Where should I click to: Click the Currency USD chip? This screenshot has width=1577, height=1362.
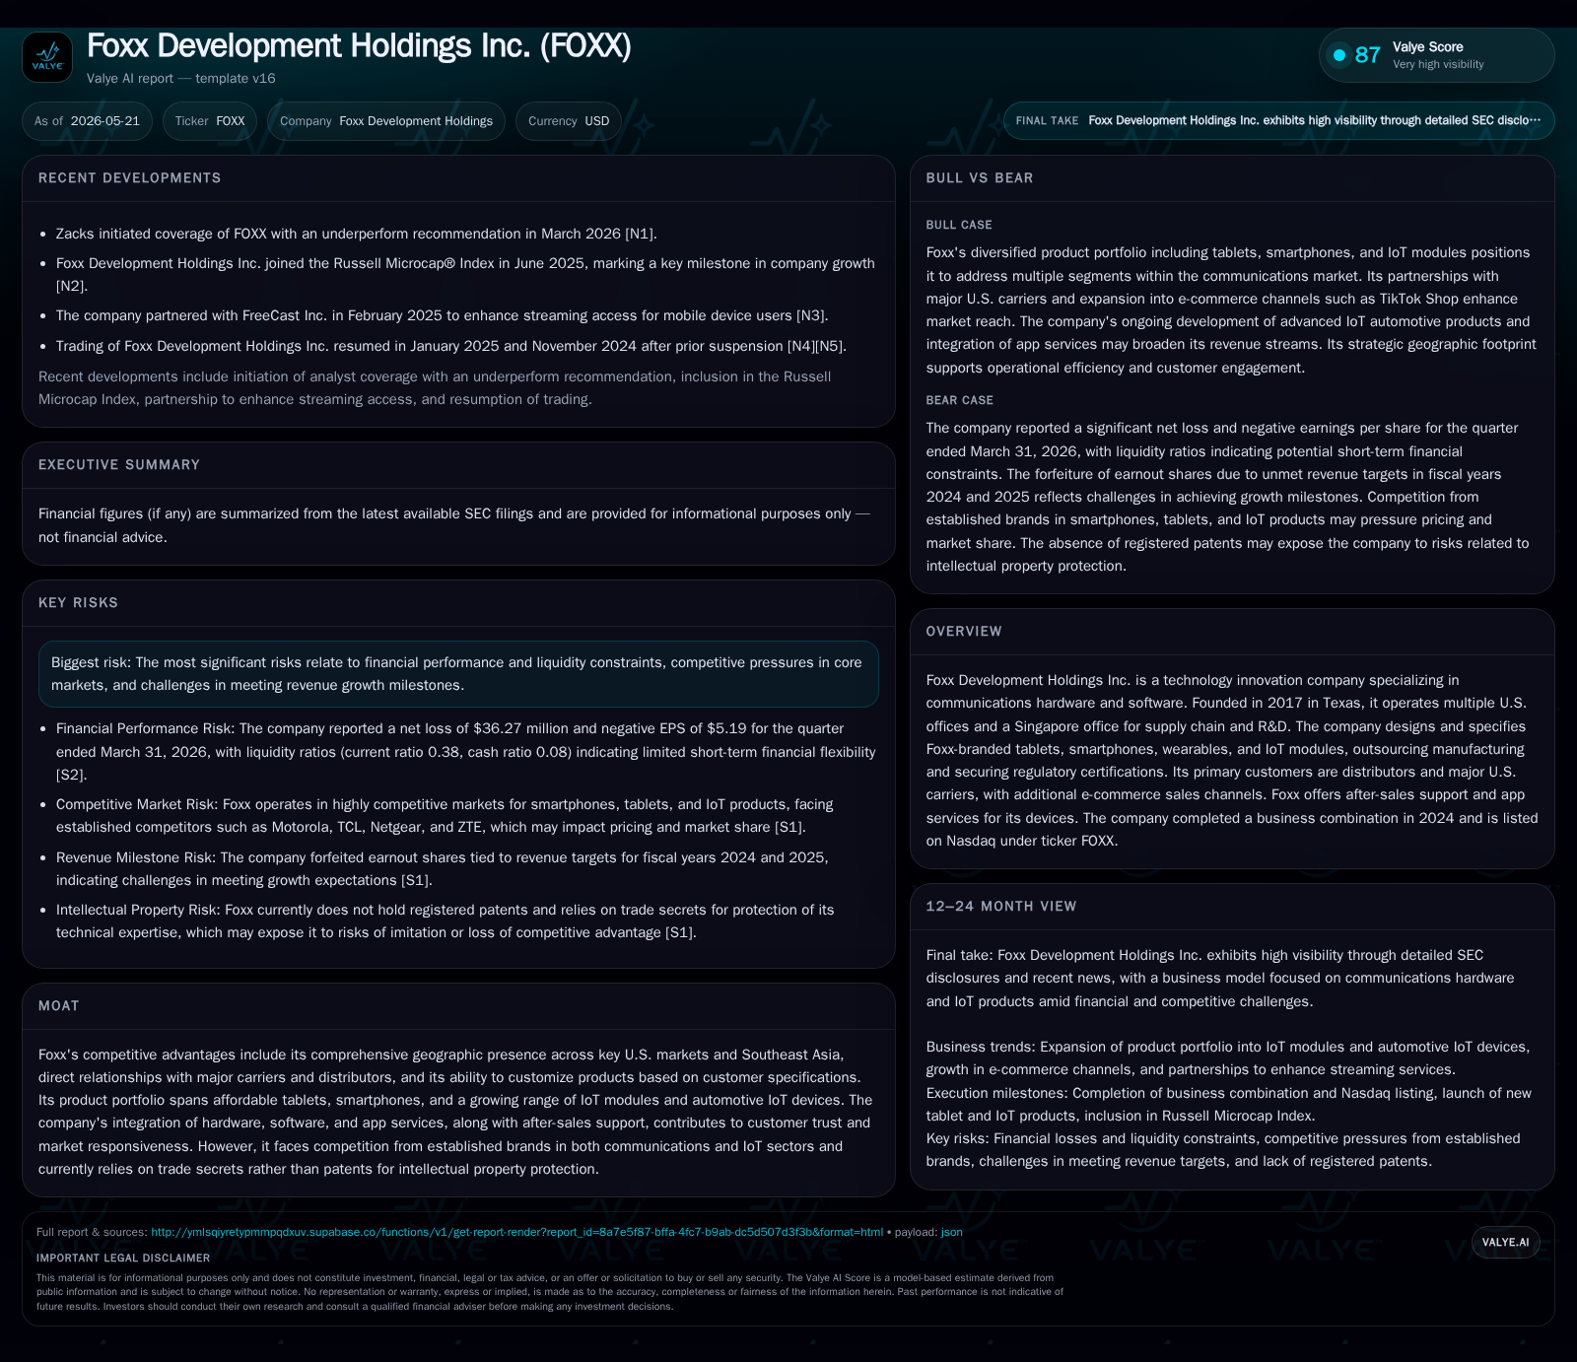pos(569,121)
